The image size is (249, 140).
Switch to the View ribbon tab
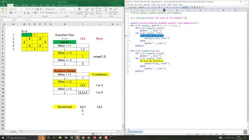[54, 5]
